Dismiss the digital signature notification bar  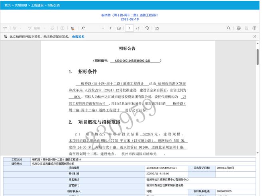point(255,36)
